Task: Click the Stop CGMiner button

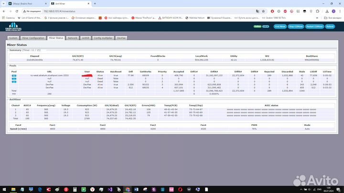Action: (x=296, y=27)
